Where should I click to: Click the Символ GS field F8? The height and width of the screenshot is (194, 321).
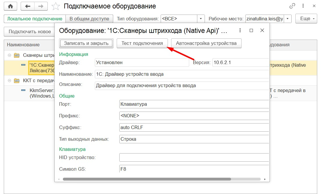[194, 169]
